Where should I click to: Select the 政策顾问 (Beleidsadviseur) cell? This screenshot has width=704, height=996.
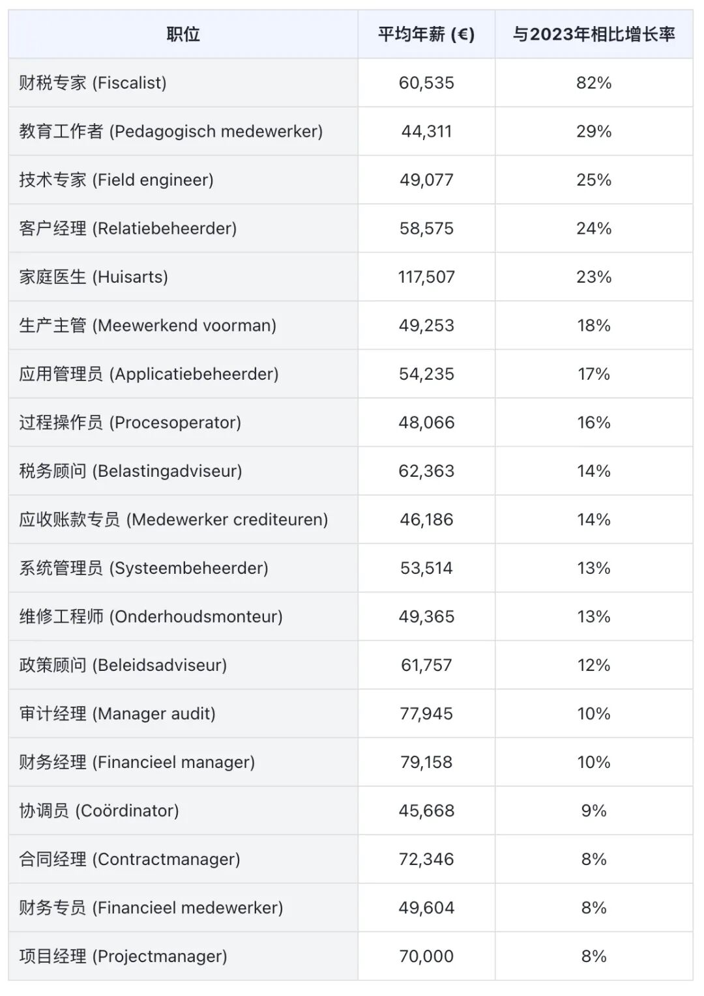(x=123, y=665)
